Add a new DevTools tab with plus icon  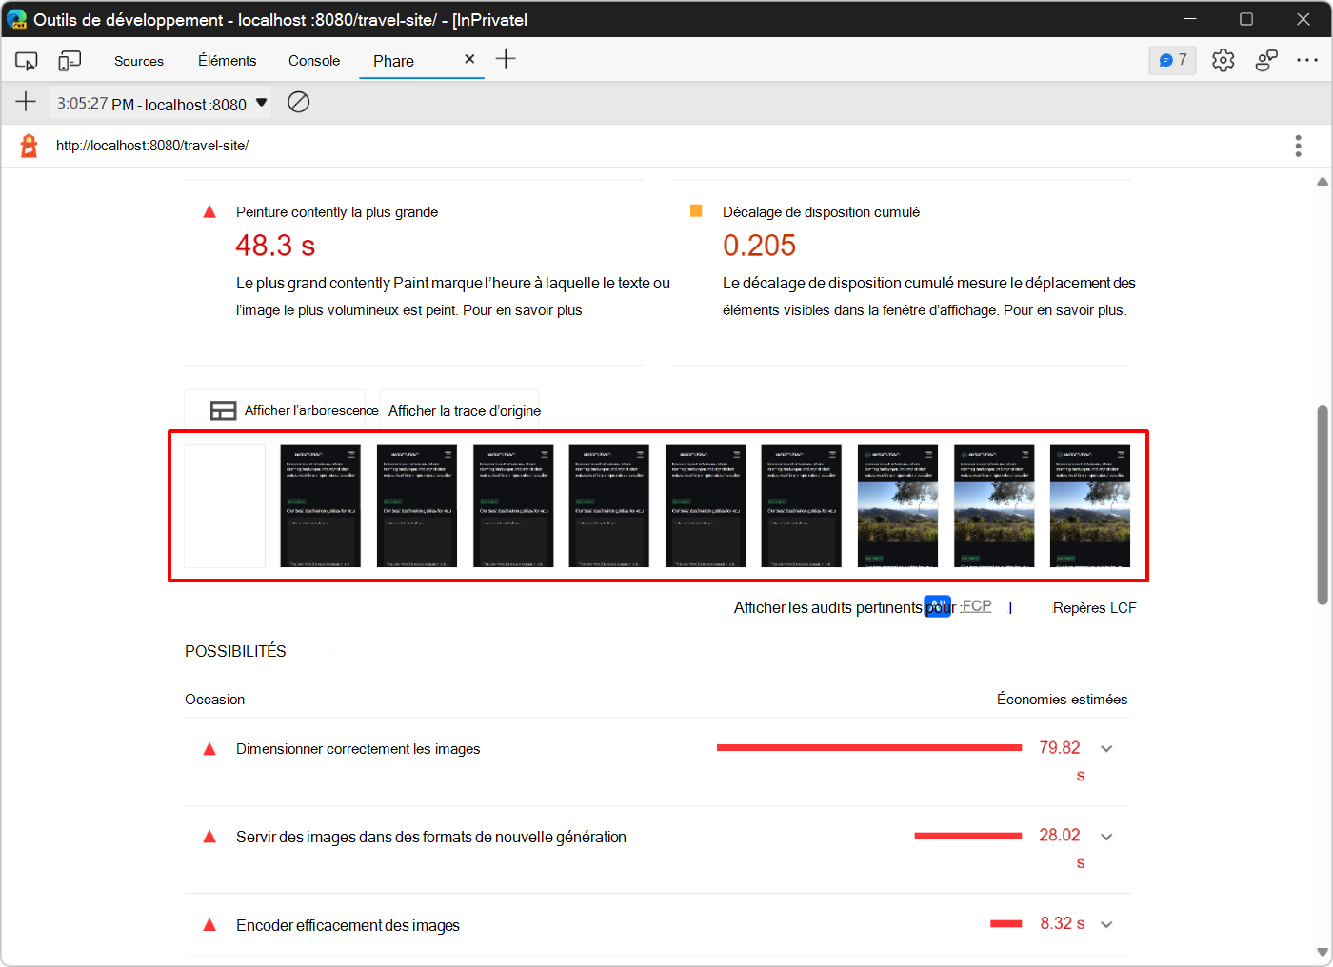click(x=506, y=59)
